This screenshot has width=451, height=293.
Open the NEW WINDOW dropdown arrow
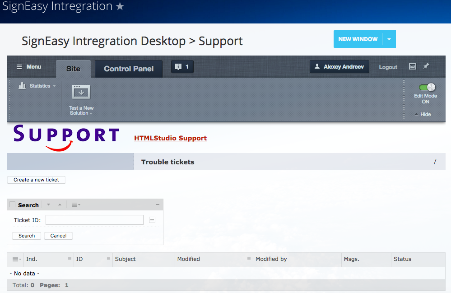pyautogui.click(x=389, y=39)
